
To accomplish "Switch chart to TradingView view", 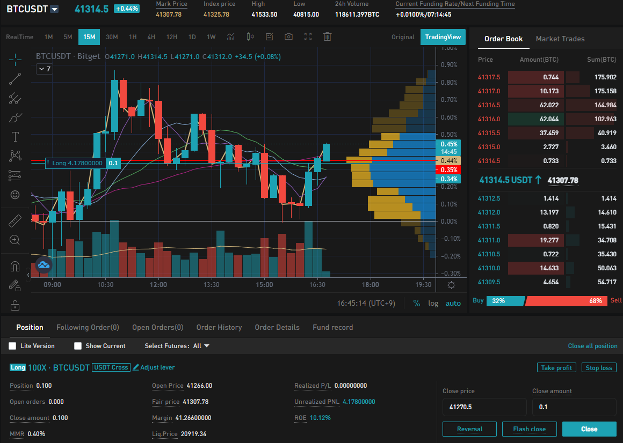I will click(x=443, y=37).
